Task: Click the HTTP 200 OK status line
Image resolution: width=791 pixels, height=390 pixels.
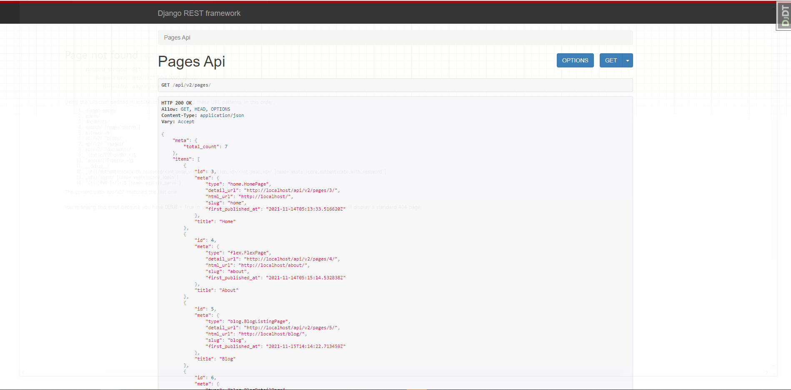Action: pos(177,103)
